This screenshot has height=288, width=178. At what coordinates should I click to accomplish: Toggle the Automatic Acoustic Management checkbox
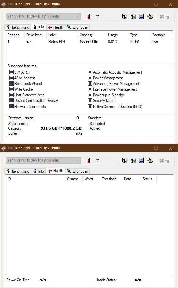(x=90, y=72)
